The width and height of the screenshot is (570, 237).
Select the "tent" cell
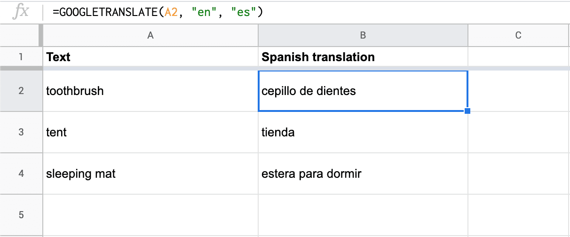pos(150,132)
